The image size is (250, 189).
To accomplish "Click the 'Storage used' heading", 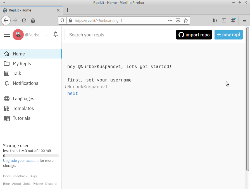I will tap(16, 146).
